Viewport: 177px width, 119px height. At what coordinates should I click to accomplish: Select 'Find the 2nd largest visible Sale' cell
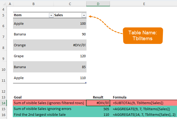pyautogui.click(x=50, y=114)
